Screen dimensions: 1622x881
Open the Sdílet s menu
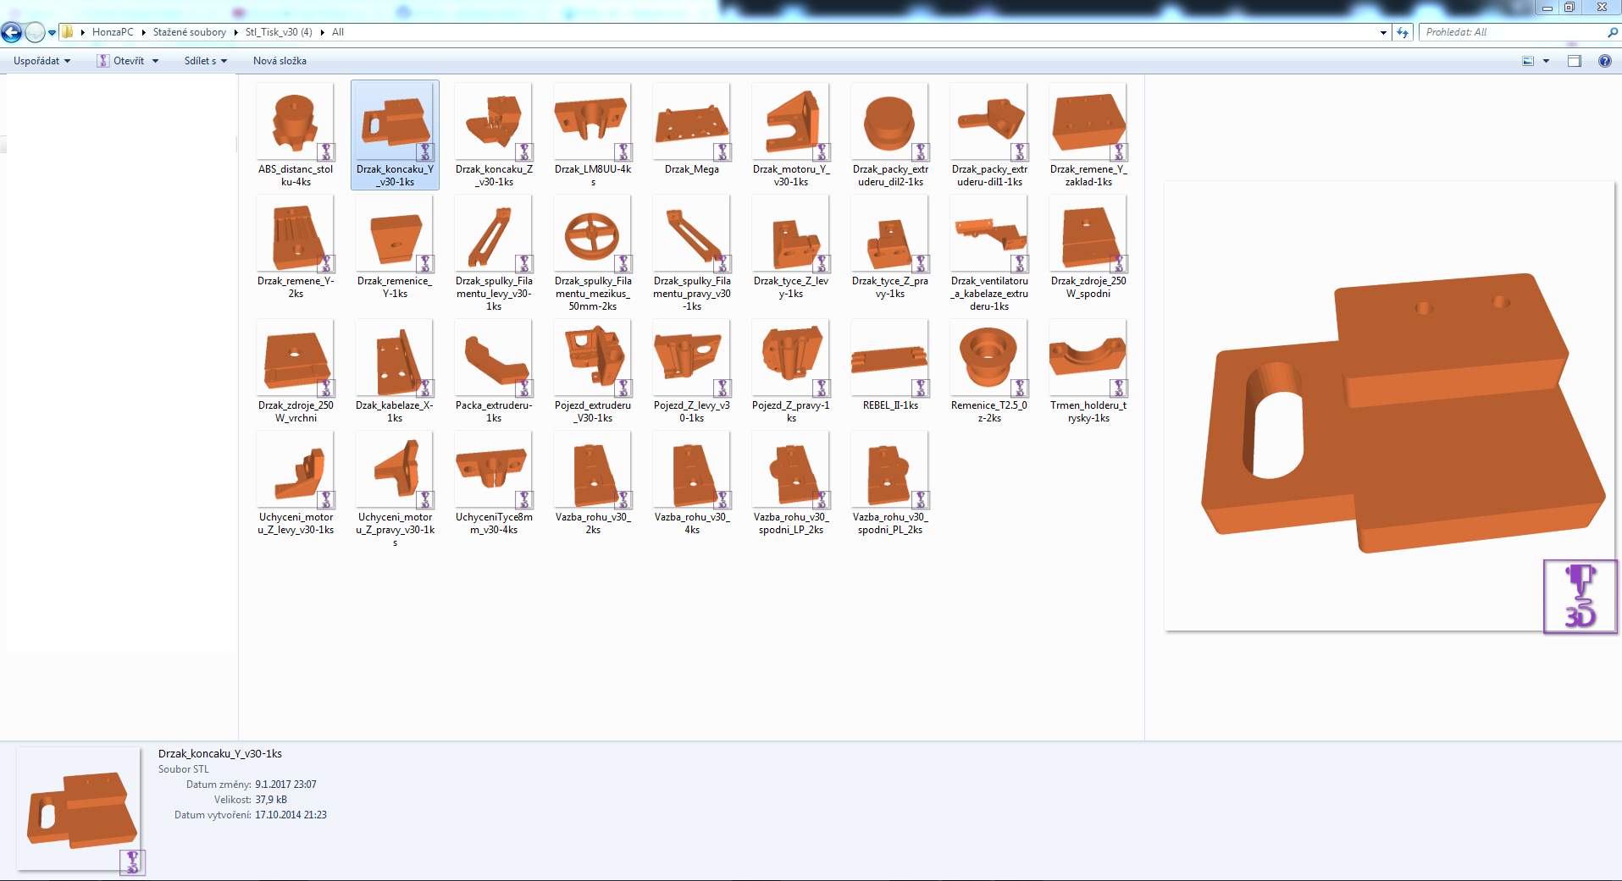tap(205, 61)
